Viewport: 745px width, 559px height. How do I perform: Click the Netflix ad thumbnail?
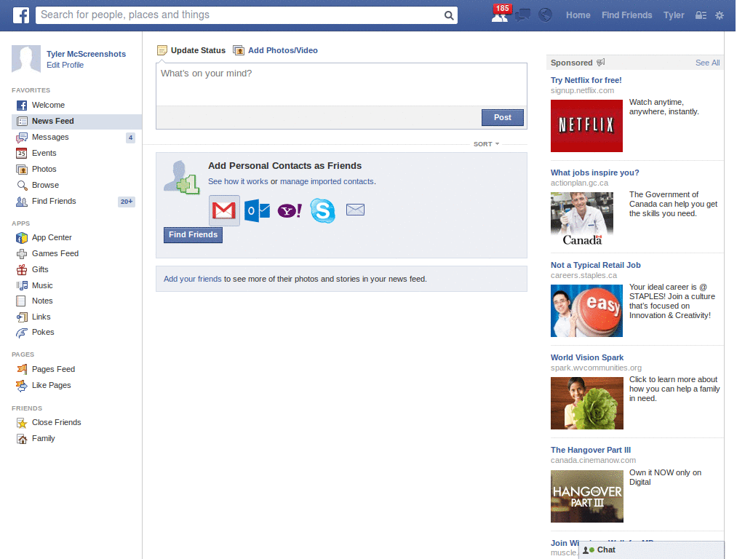tap(586, 126)
